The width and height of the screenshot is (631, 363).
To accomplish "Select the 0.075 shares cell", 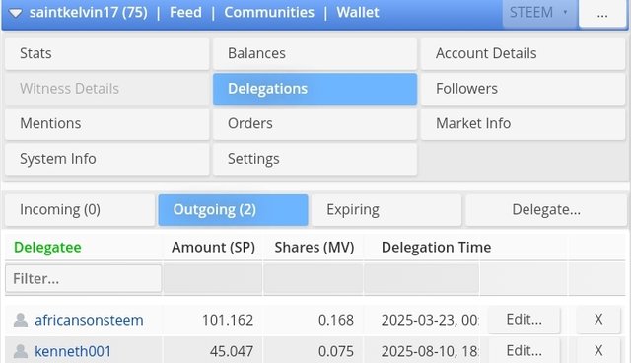I will coord(335,351).
